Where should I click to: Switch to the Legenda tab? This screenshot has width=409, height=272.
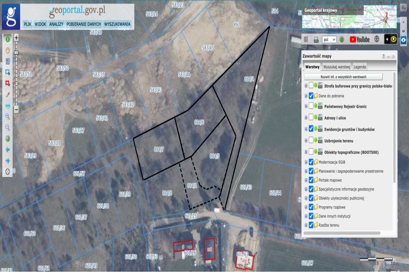pos(360,67)
